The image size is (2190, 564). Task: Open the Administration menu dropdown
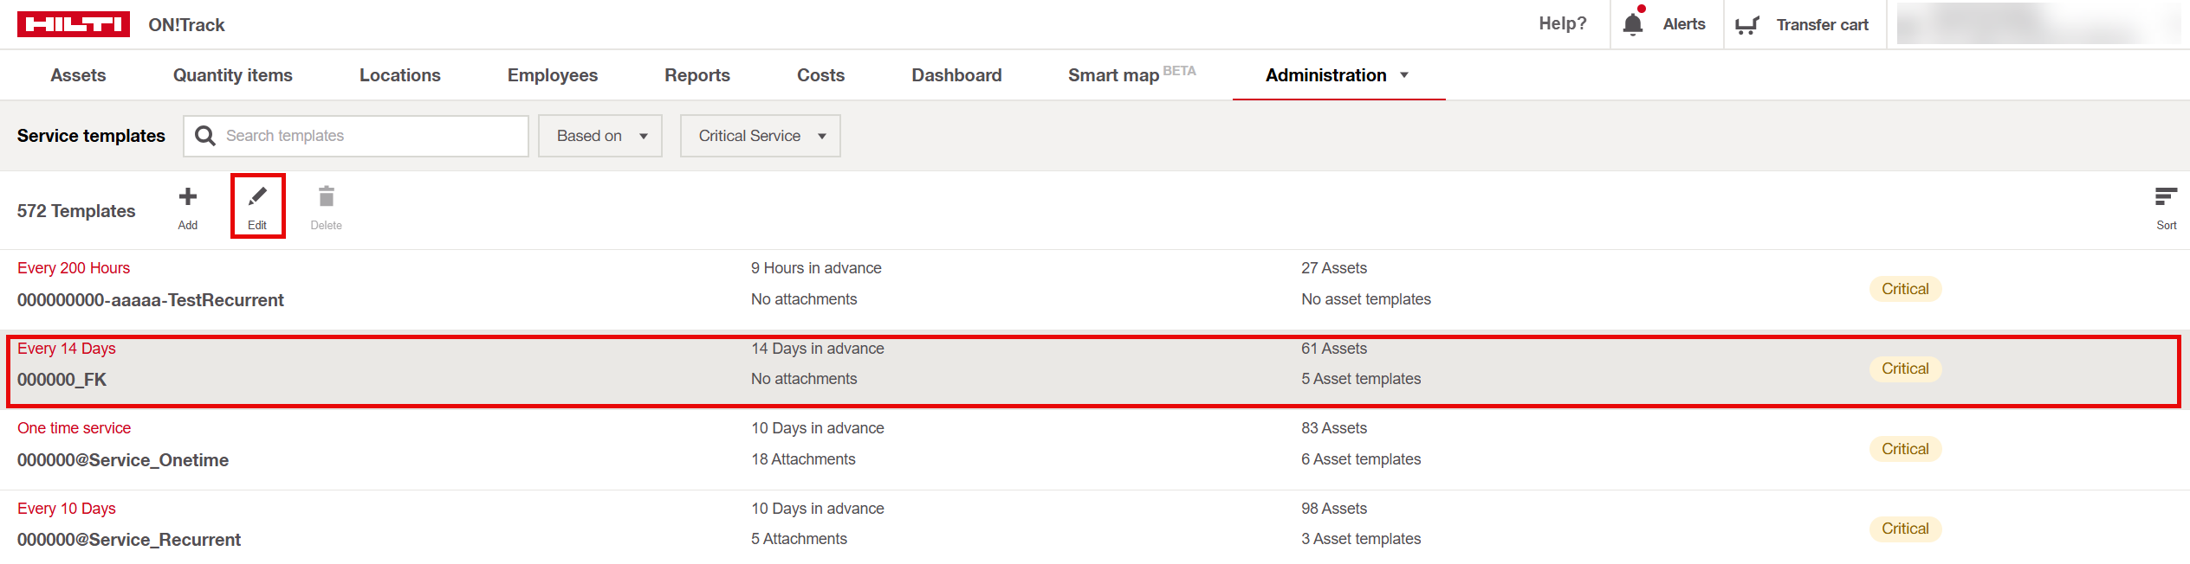(1337, 75)
